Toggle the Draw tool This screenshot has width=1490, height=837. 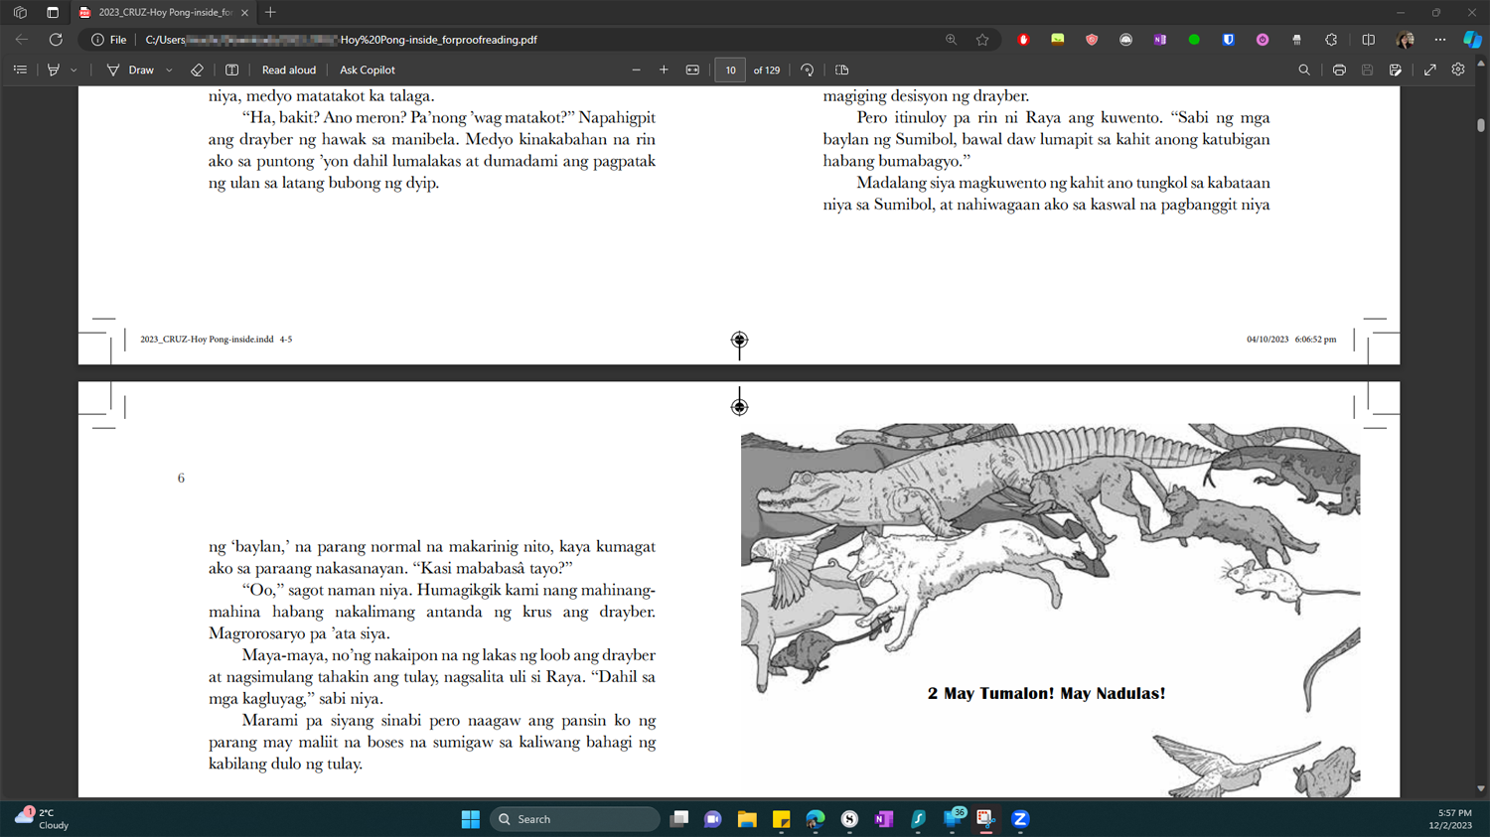tap(131, 70)
